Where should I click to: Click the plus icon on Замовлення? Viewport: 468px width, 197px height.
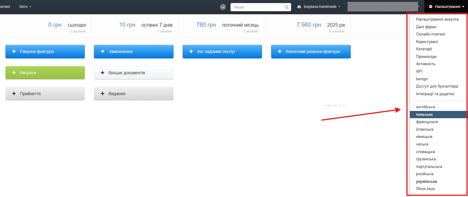102,52
